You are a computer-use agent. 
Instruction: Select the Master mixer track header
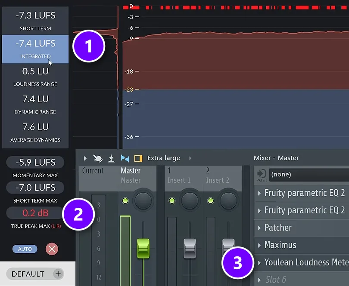[137, 178]
